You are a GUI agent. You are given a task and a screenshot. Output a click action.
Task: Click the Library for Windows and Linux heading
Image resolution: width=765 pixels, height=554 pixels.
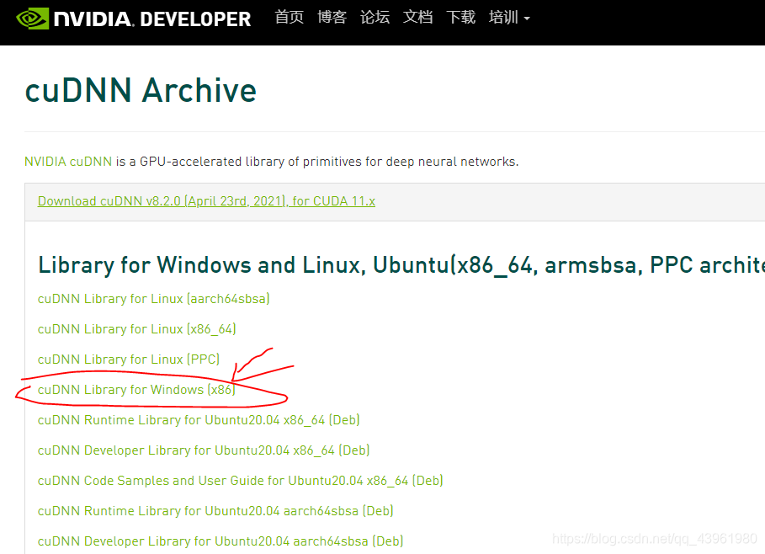401,265
